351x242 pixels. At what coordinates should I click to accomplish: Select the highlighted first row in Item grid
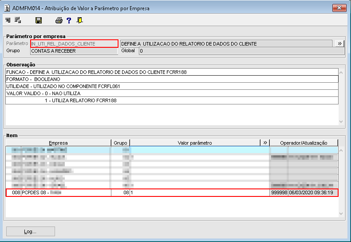172,150
